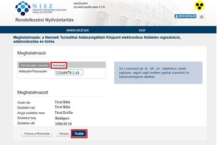Click the Viselt név label
The height and width of the screenshot is (145, 218).
tap(24, 103)
